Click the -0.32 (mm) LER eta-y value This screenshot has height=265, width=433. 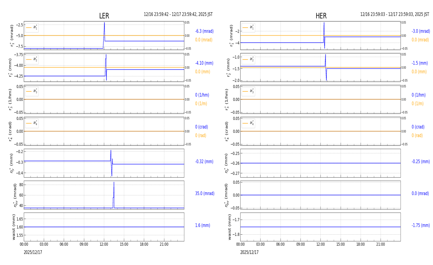[204, 162]
